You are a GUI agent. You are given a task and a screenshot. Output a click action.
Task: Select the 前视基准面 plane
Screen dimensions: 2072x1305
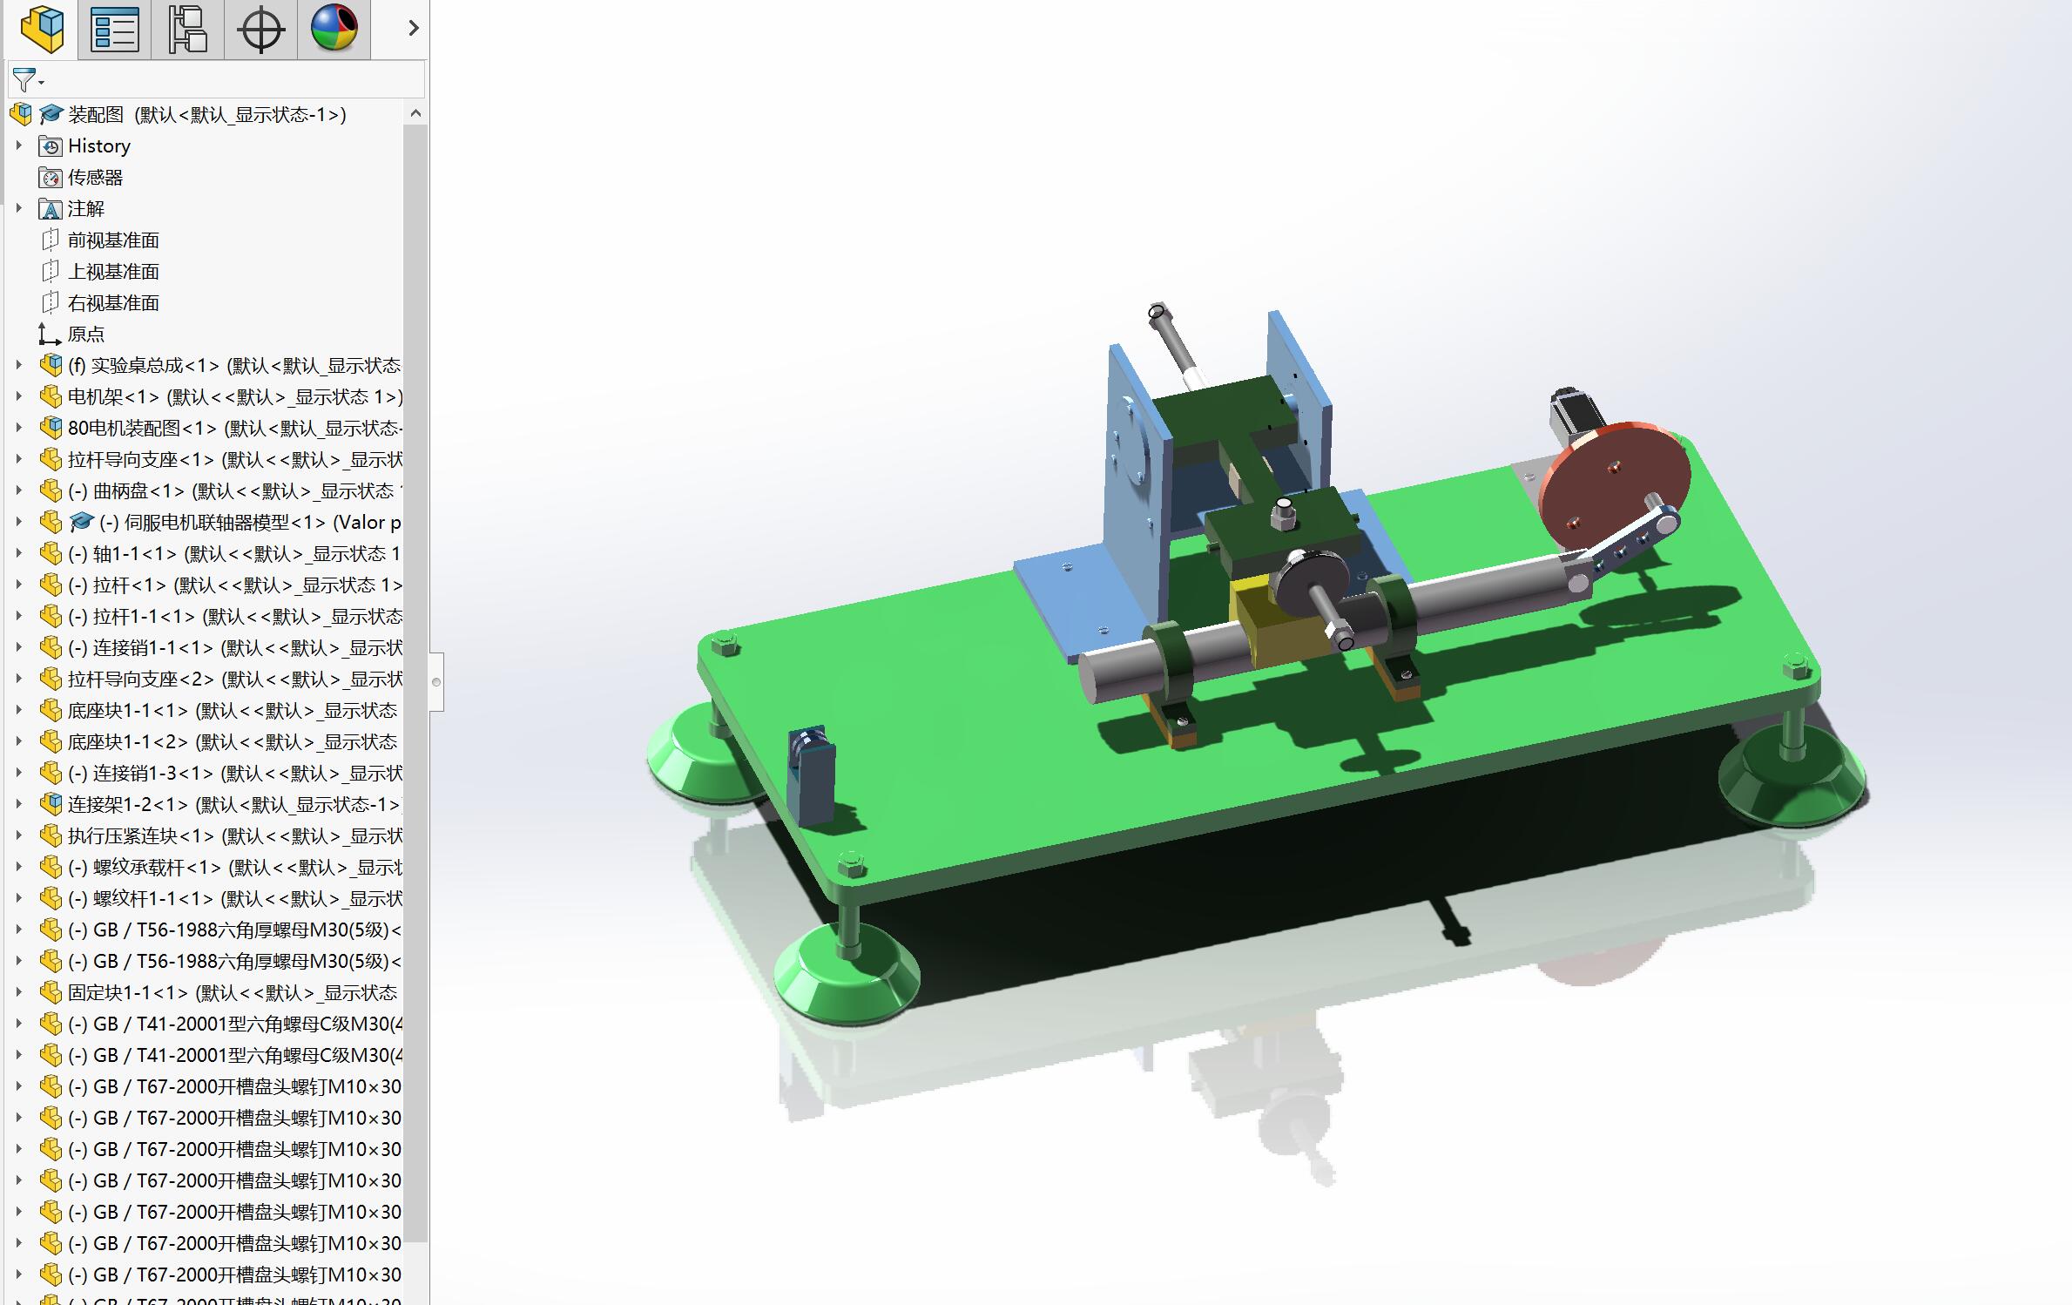[x=113, y=240]
